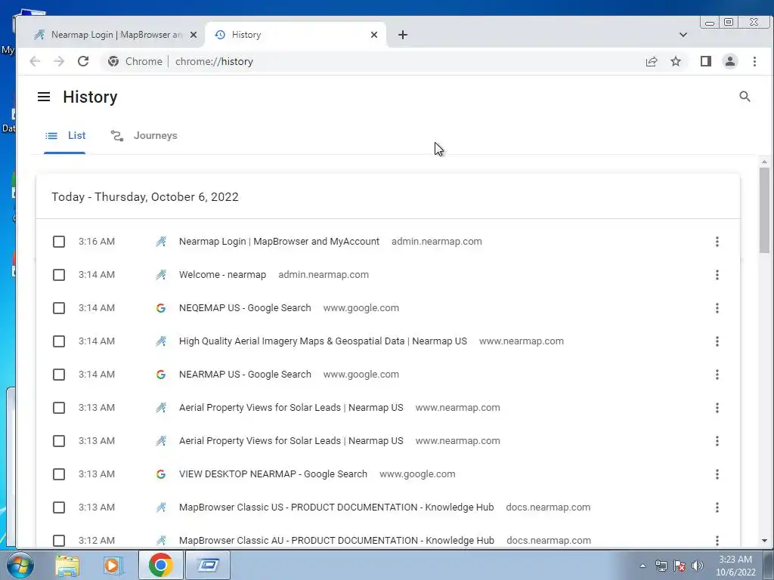Check the first Aerial Property Views checkbox
Screen dimensions: 774x580
(59, 408)
